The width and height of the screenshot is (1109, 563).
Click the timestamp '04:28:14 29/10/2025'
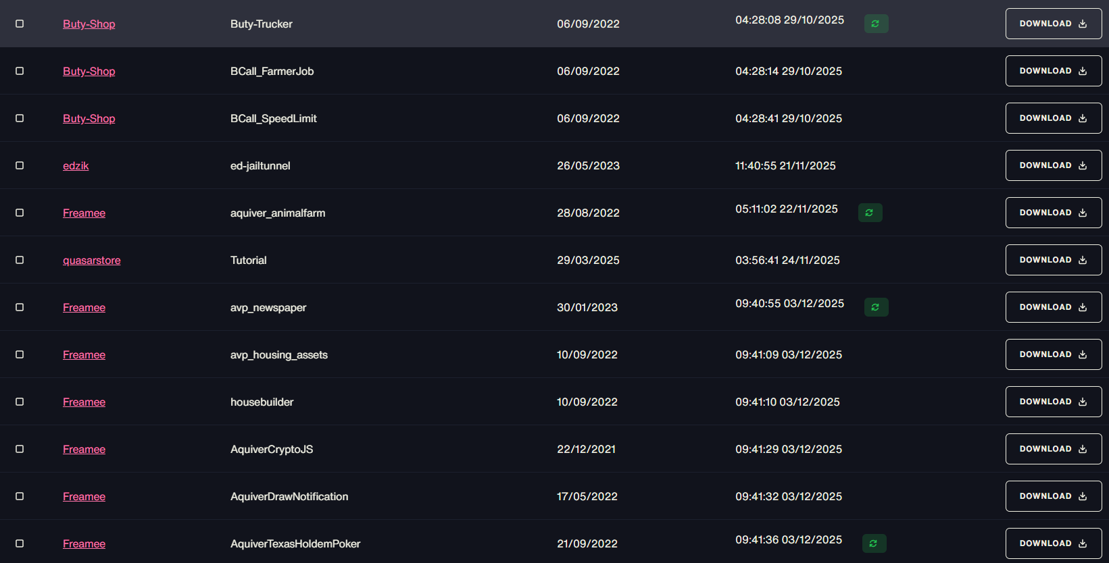click(x=789, y=71)
